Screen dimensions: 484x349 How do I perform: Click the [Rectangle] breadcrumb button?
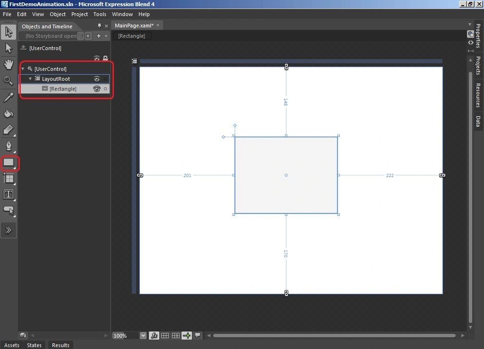pyautogui.click(x=131, y=36)
